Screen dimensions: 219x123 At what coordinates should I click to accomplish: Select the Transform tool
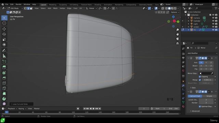(x=4, y=45)
